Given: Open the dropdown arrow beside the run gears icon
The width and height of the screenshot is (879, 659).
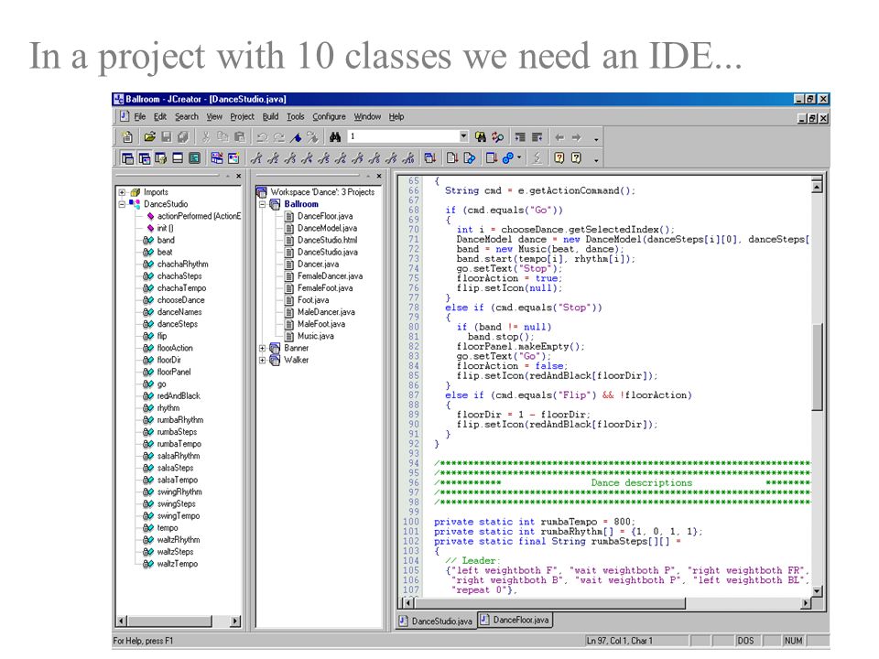Looking at the screenshot, I should (519, 158).
